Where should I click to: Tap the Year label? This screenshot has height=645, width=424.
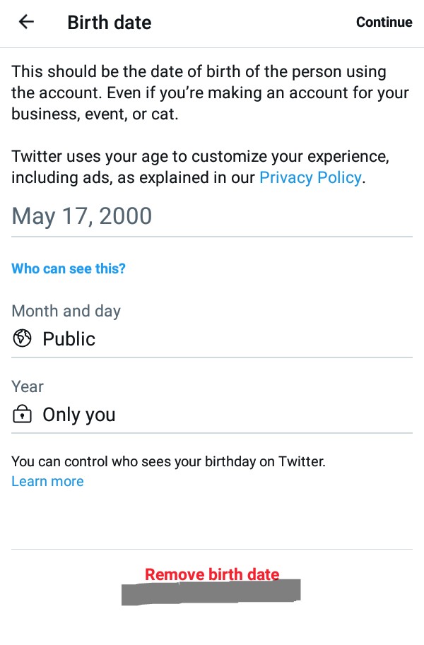pyautogui.click(x=27, y=386)
